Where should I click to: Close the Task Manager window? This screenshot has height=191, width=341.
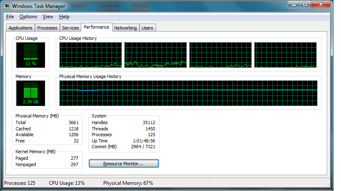(321, 4)
